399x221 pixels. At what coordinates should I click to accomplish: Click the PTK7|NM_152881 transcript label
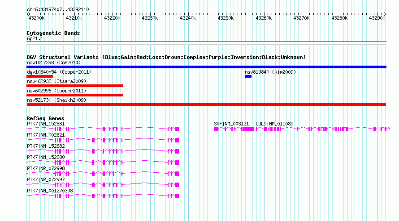pos(46,124)
